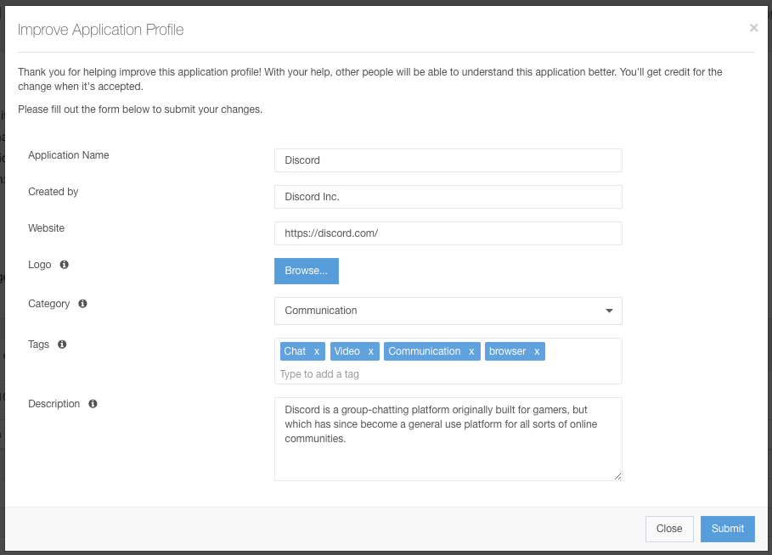
Task: Click the Browse button to upload a logo
Action: [x=306, y=270]
